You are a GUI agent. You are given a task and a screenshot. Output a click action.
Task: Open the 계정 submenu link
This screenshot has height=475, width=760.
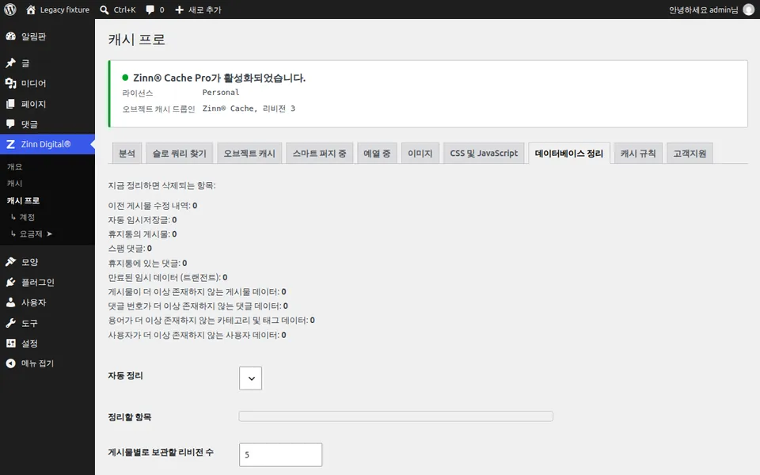click(x=23, y=217)
